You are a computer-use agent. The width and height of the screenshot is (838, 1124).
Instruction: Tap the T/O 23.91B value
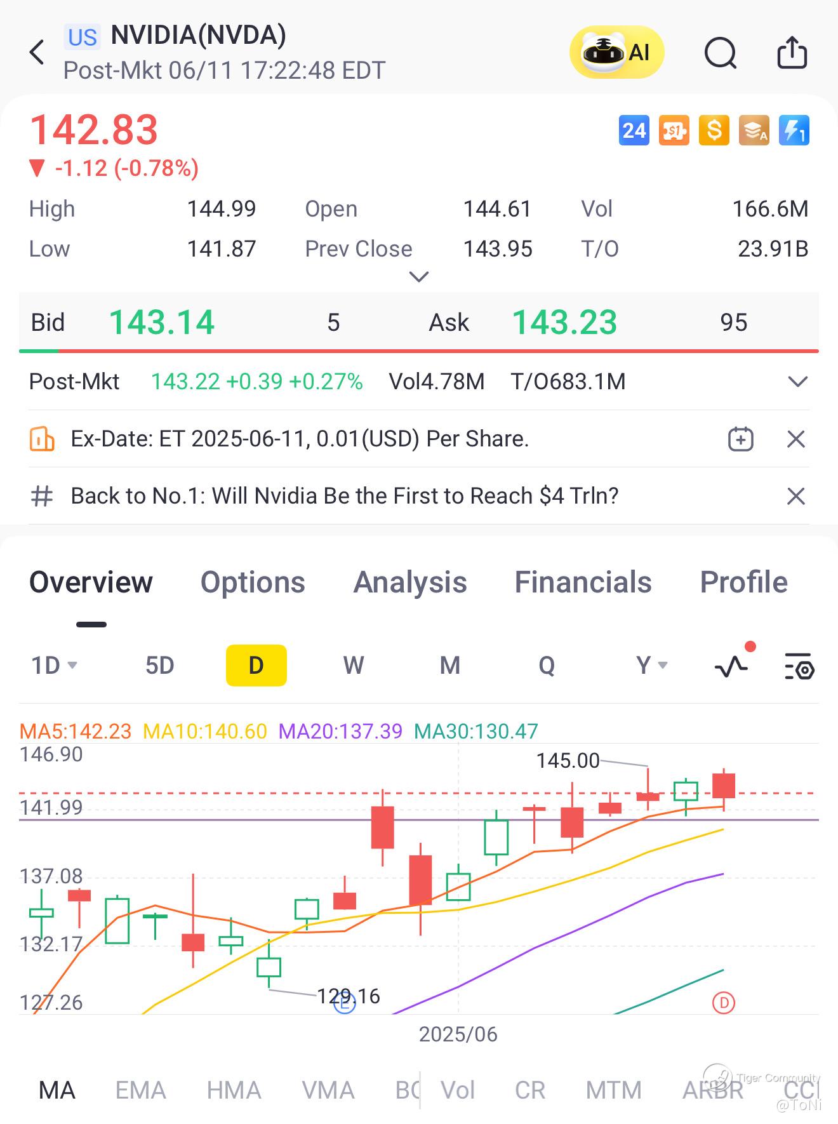coord(773,249)
